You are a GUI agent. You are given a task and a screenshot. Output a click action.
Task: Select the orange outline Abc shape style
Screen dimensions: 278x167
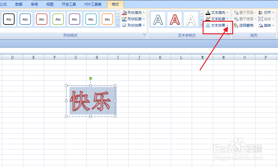[x=107, y=19]
